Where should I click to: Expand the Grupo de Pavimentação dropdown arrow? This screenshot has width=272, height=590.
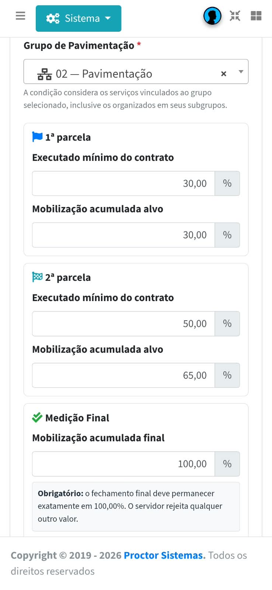(241, 72)
